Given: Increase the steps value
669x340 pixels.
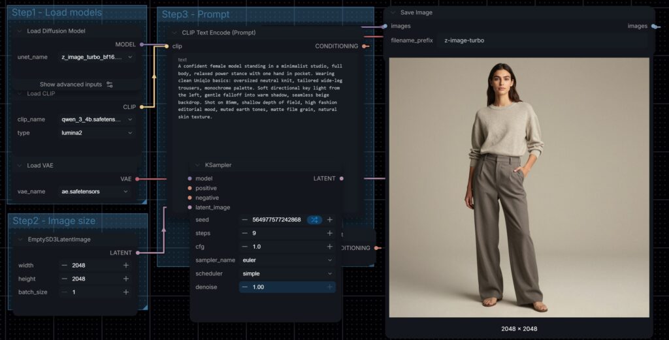Looking at the screenshot, I should [x=330, y=234].
